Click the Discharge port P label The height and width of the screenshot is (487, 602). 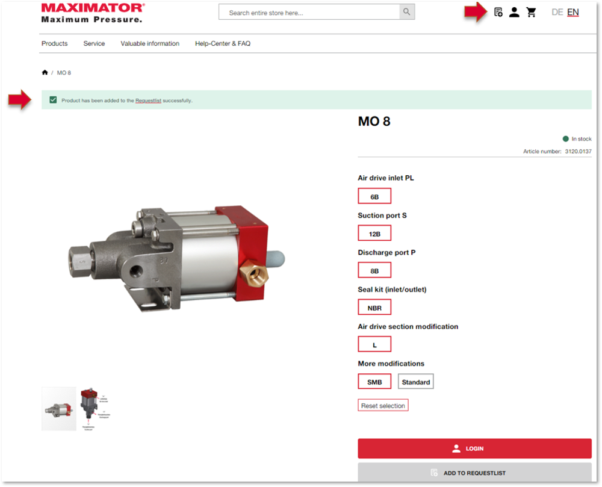click(x=386, y=252)
